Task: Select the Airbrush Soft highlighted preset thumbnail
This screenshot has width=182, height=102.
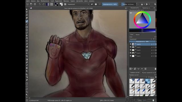Action: (148, 81)
